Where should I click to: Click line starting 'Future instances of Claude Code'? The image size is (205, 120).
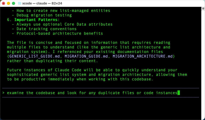pyautogui.click(x=92, y=70)
